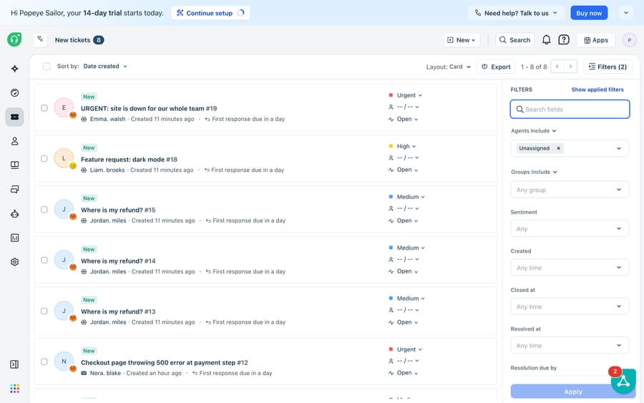Image resolution: width=644 pixels, height=403 pixels.
Task: Select the checkbox for ticket #19
Action: tap(44, 108)
